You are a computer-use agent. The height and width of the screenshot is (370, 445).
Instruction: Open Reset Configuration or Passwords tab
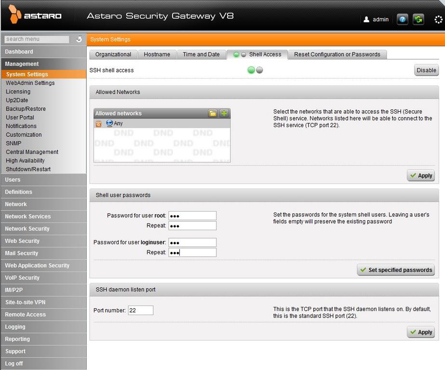(337, 54)
